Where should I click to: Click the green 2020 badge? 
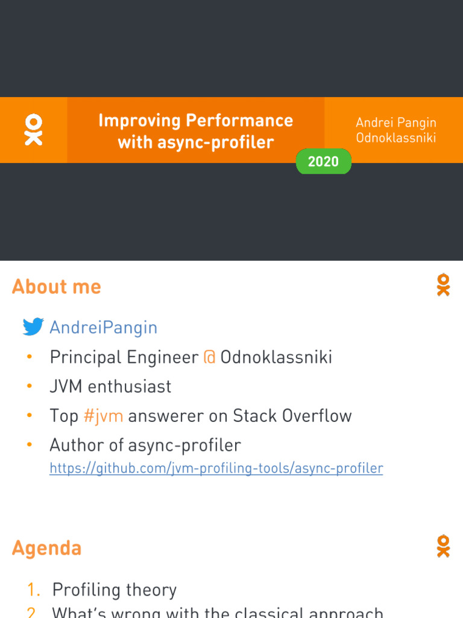tap(323, 162)
